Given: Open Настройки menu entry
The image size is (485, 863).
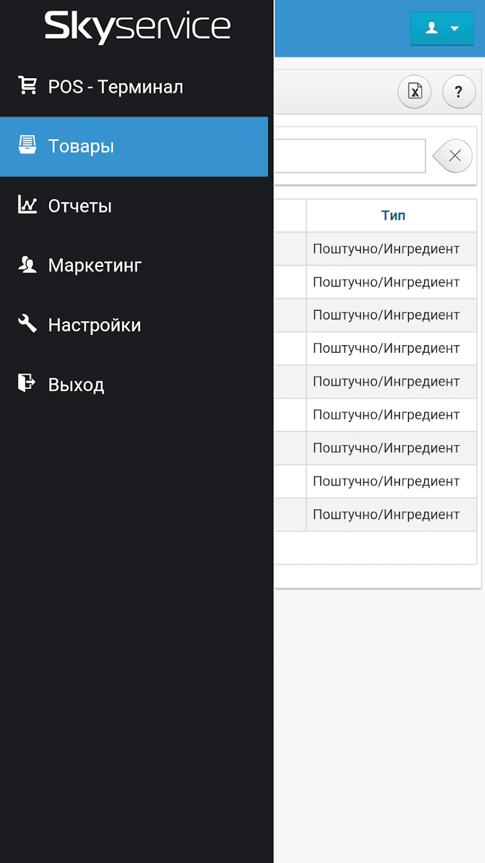Looking at the screenshot, I should coord(94,325).
